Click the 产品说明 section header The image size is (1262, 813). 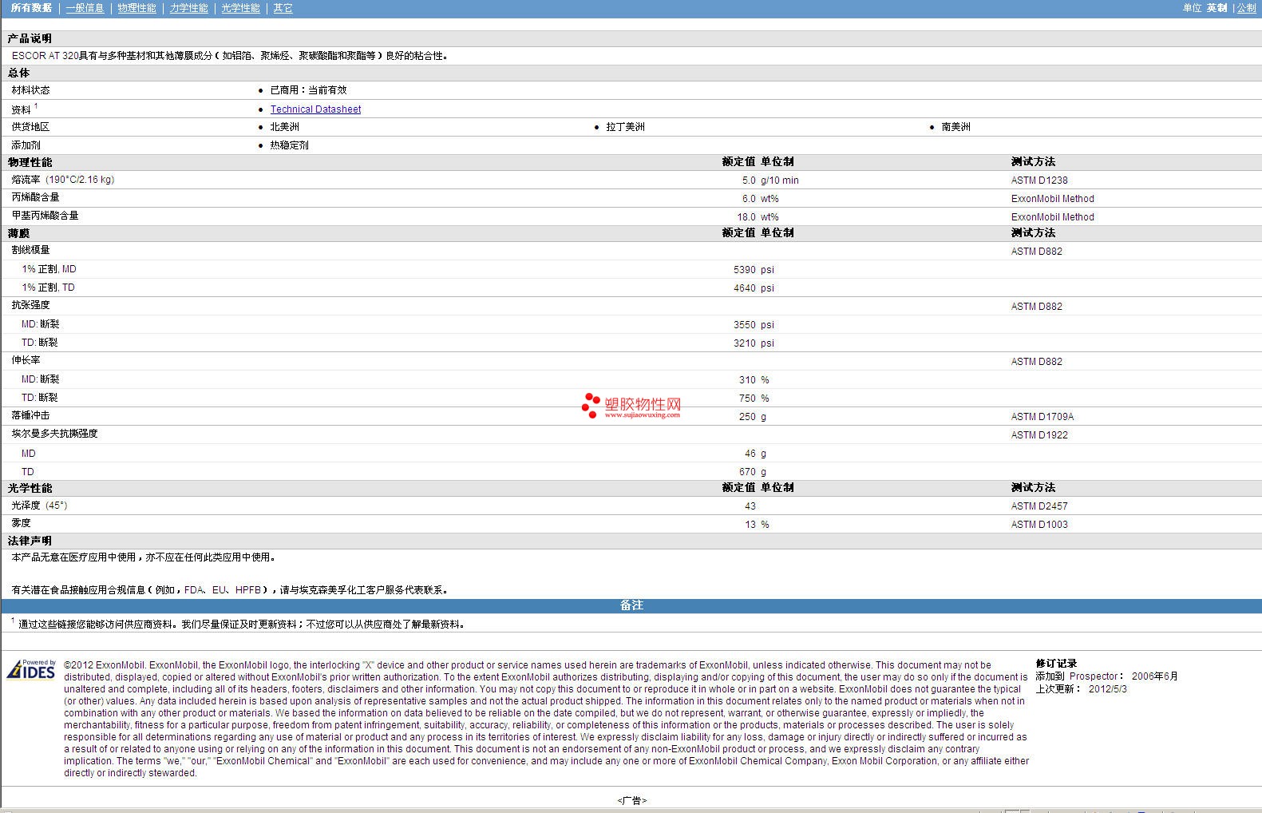tap(30, 38)
